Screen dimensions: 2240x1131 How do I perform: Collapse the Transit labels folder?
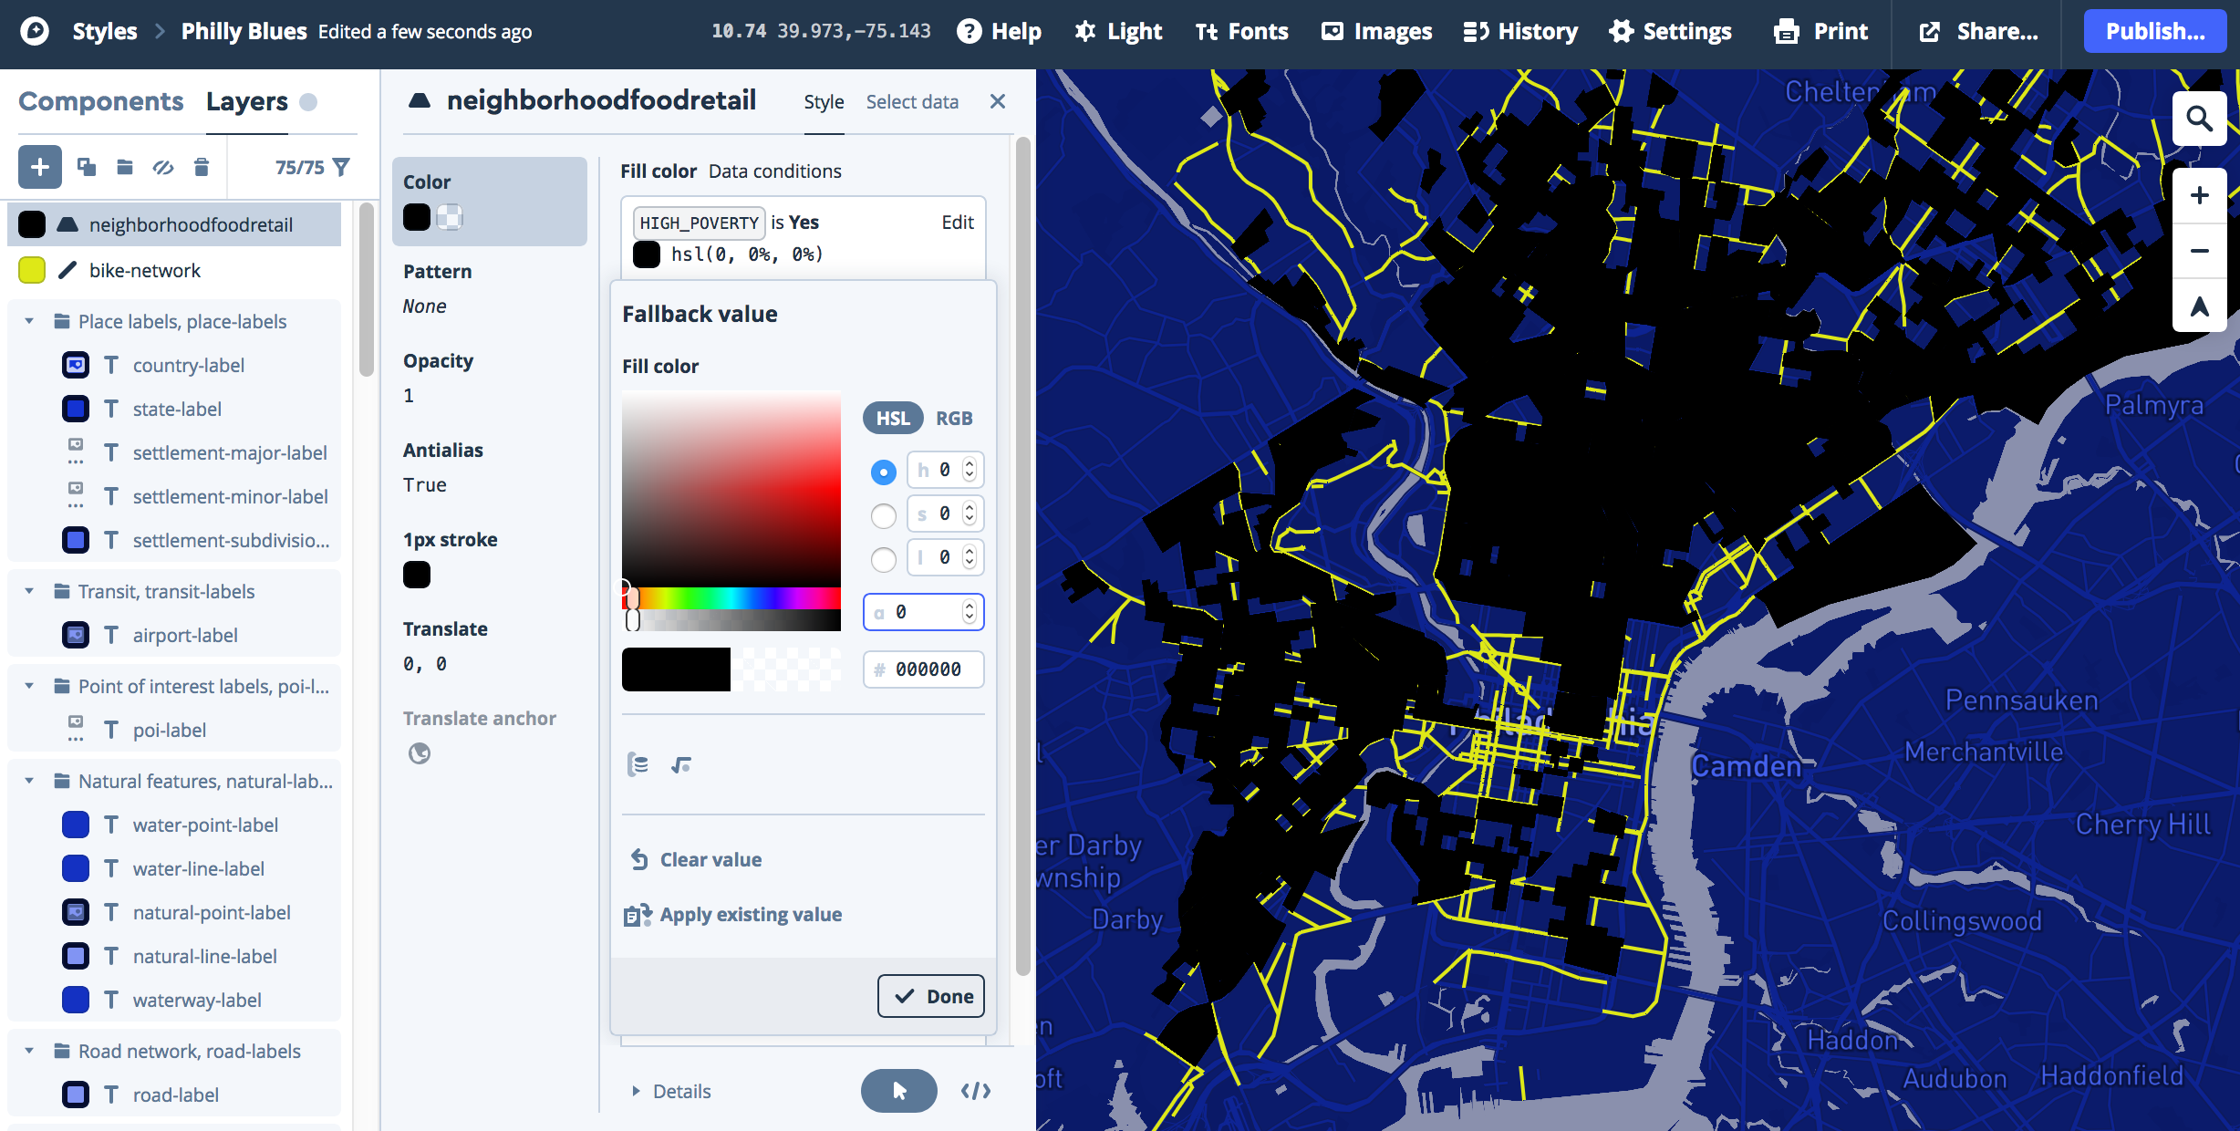tap(29, 591)
